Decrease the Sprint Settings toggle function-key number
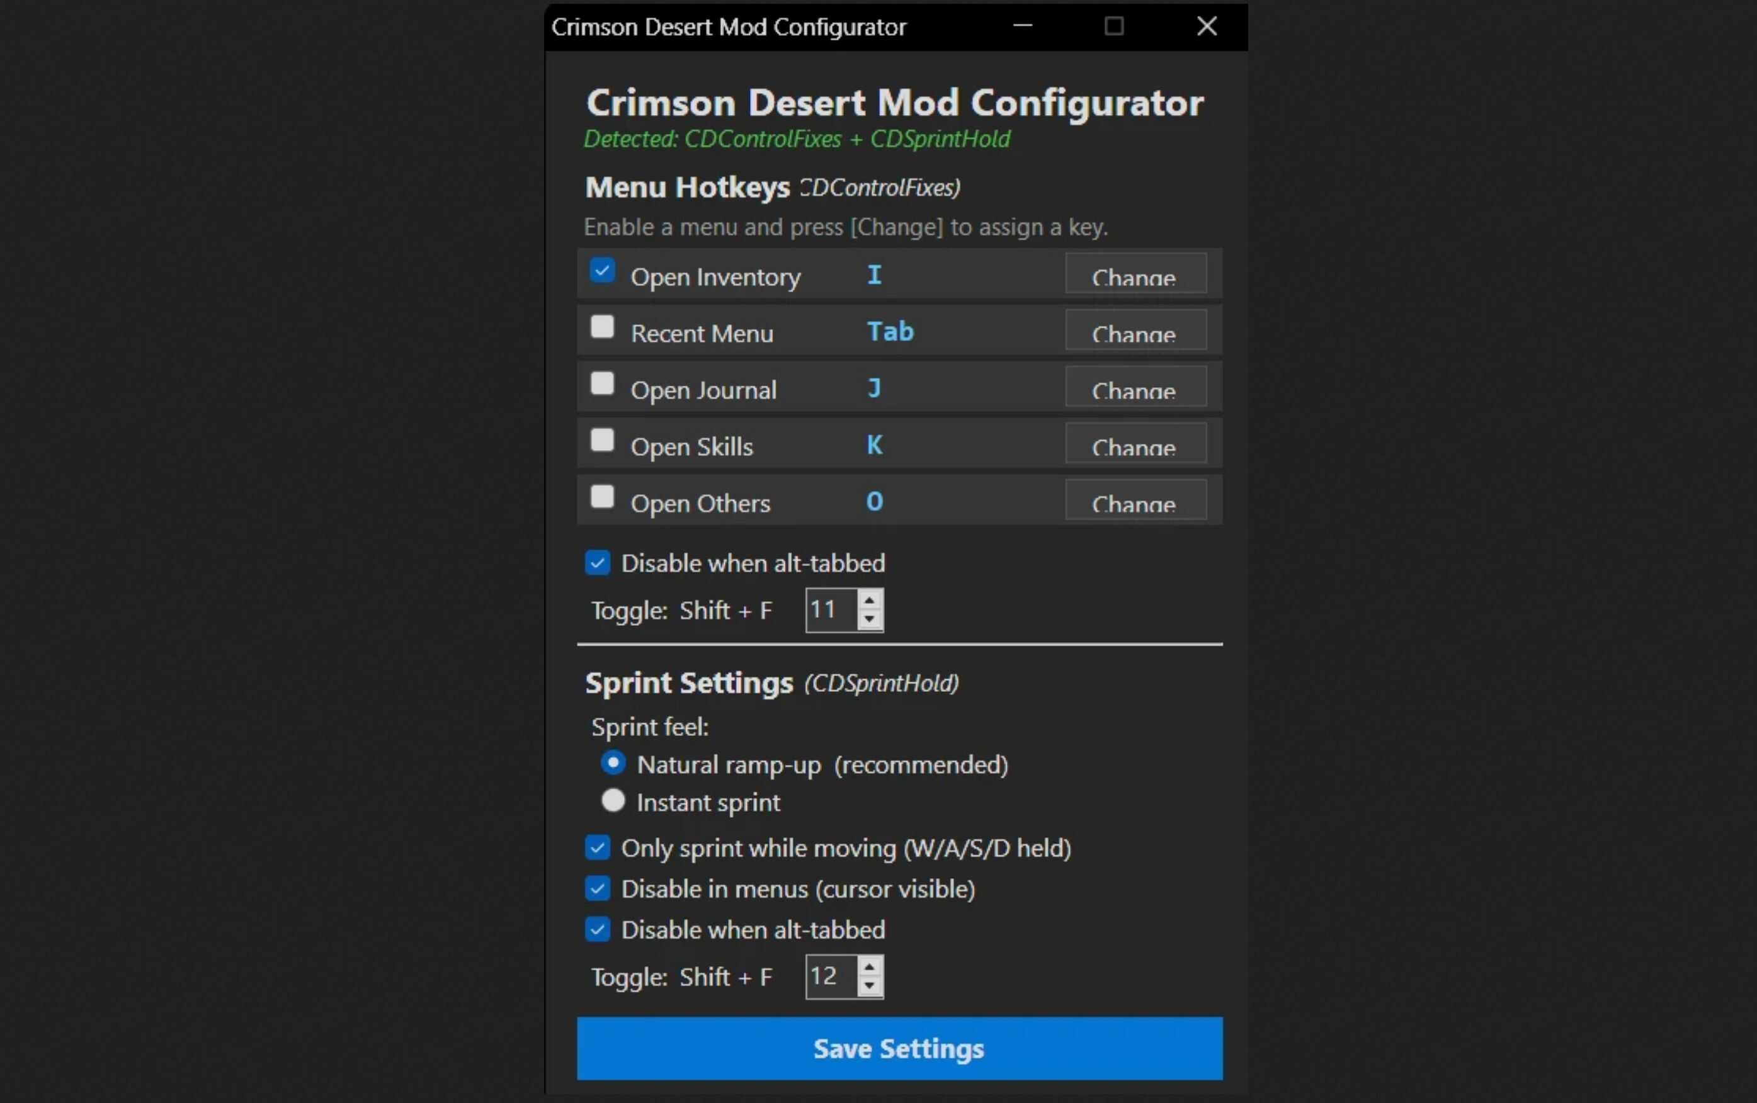The image size is (1757, 1103). 870,987
